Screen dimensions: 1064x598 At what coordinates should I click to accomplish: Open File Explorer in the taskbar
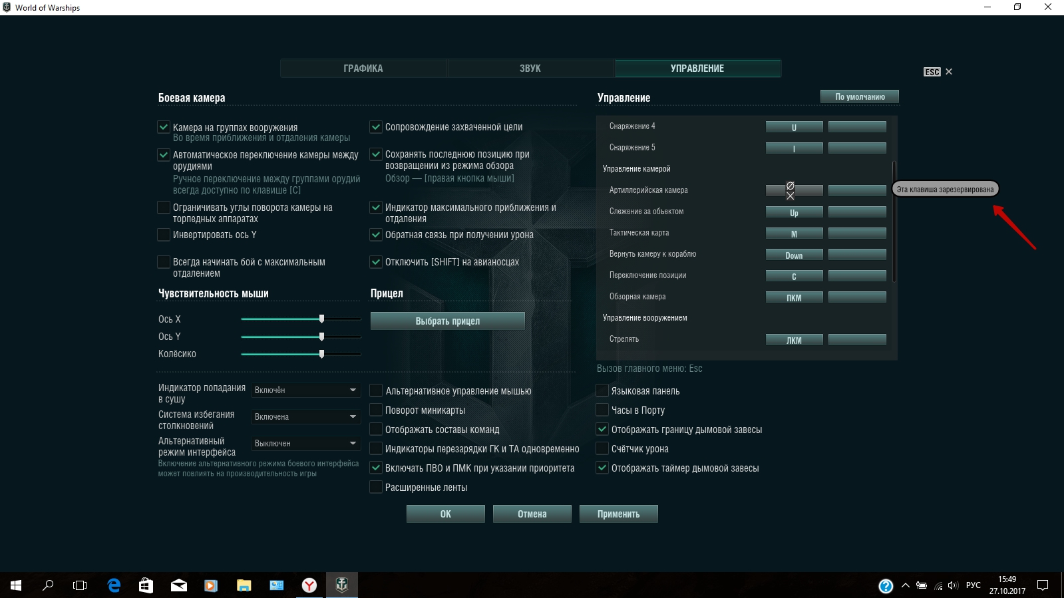coord(244,585)
